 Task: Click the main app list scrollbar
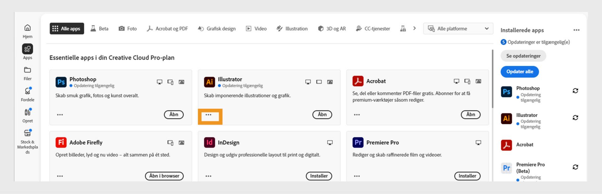click(493, 79)
